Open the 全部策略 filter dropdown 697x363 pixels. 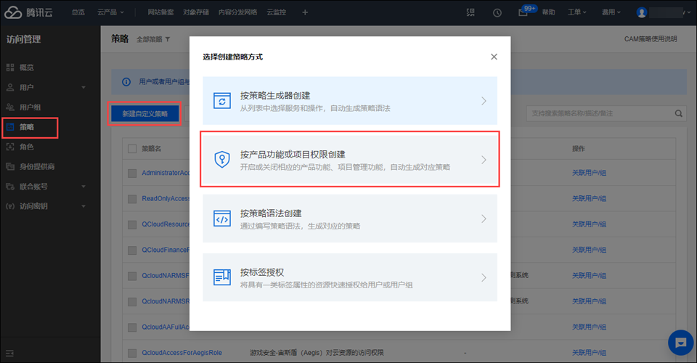pyautogui.click(x=153, y=39)
